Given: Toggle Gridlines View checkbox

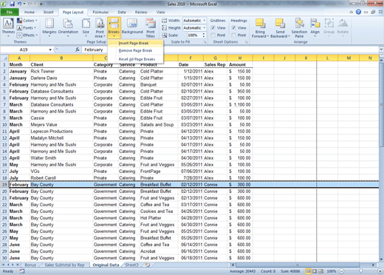Looking at the screenshot, I should pos(213,28).
